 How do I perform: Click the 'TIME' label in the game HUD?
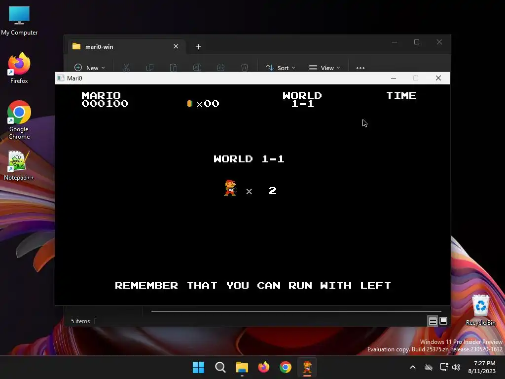401,96
